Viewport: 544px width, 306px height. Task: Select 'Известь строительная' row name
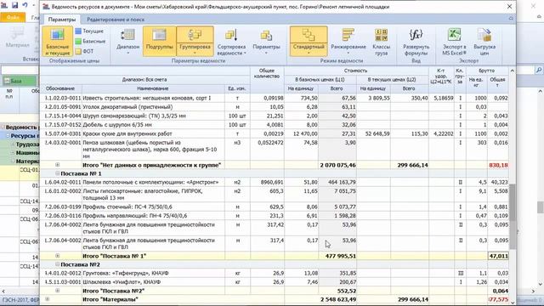[147, 99]
